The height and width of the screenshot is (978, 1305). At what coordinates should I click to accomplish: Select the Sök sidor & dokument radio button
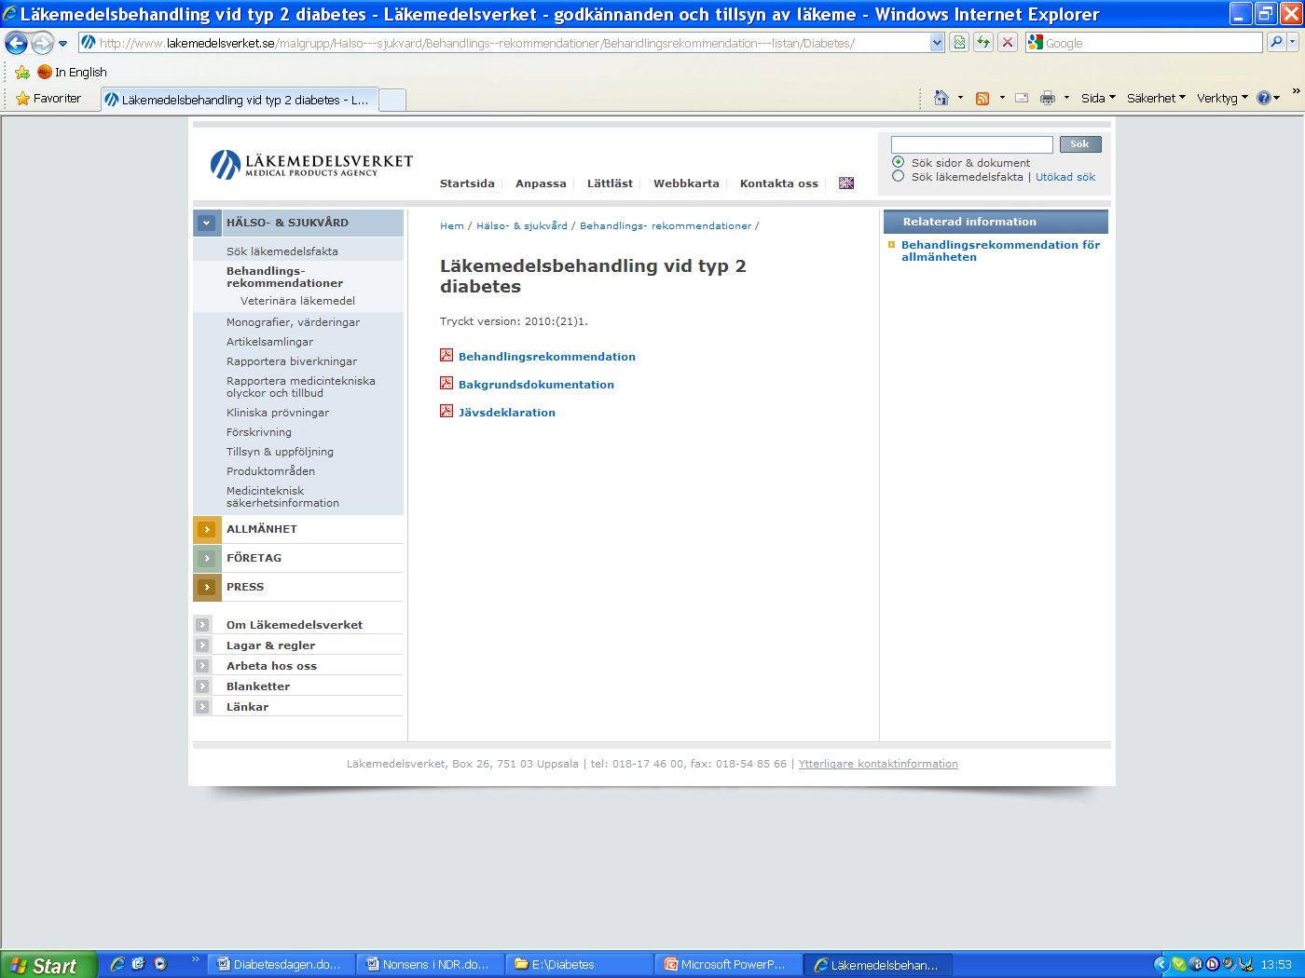(x=899, y=162)
